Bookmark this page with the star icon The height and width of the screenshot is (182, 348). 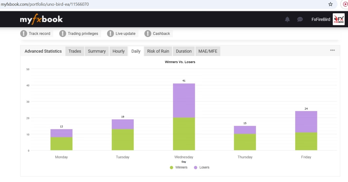coord(330,4)
